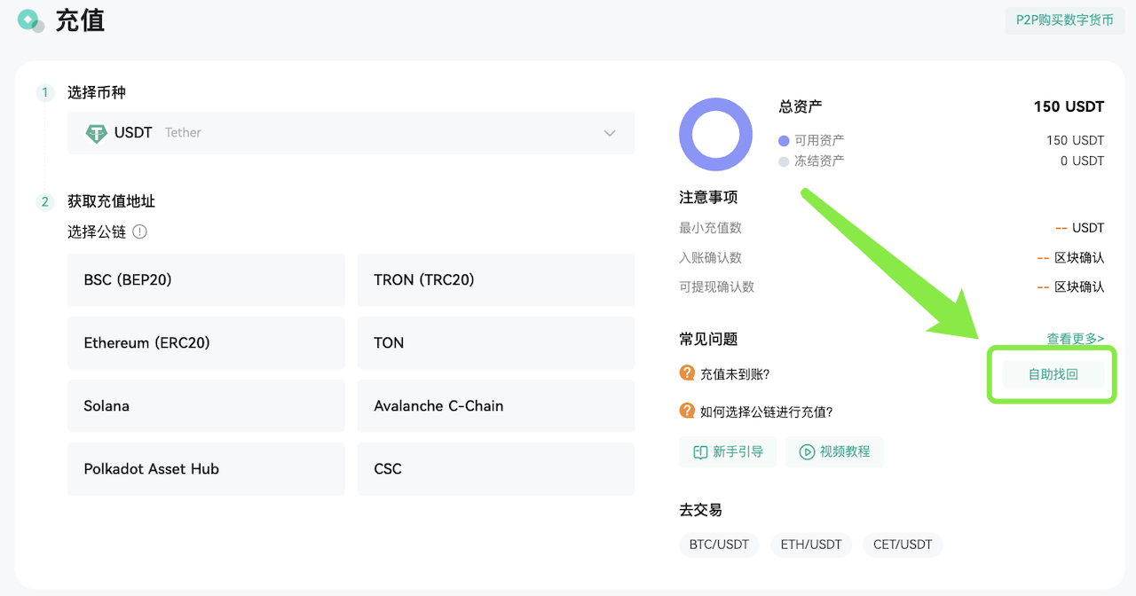Open the 新手引导 guide button
1136x596 pixels.
(x=728, y=451)
